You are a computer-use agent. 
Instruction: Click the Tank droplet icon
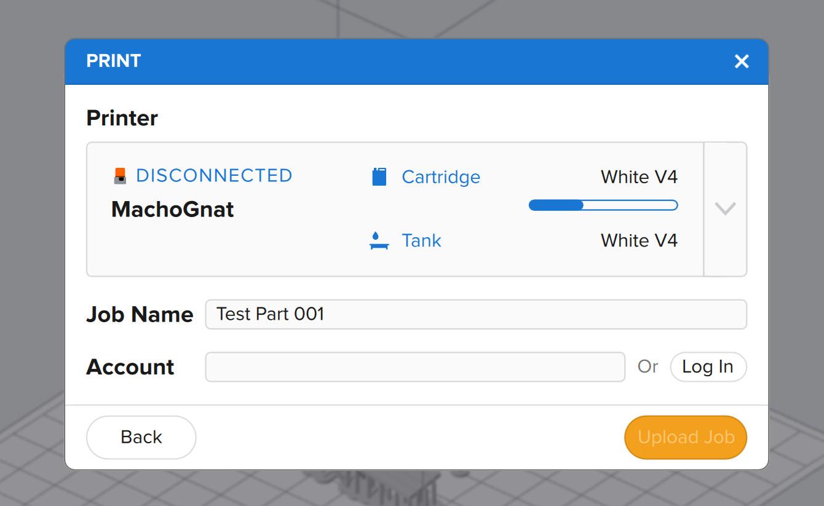[379, 240]
